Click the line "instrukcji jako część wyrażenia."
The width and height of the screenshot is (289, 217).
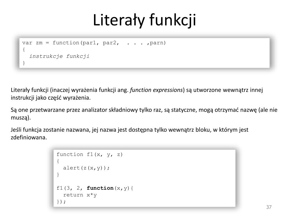(x=51, y=97)
